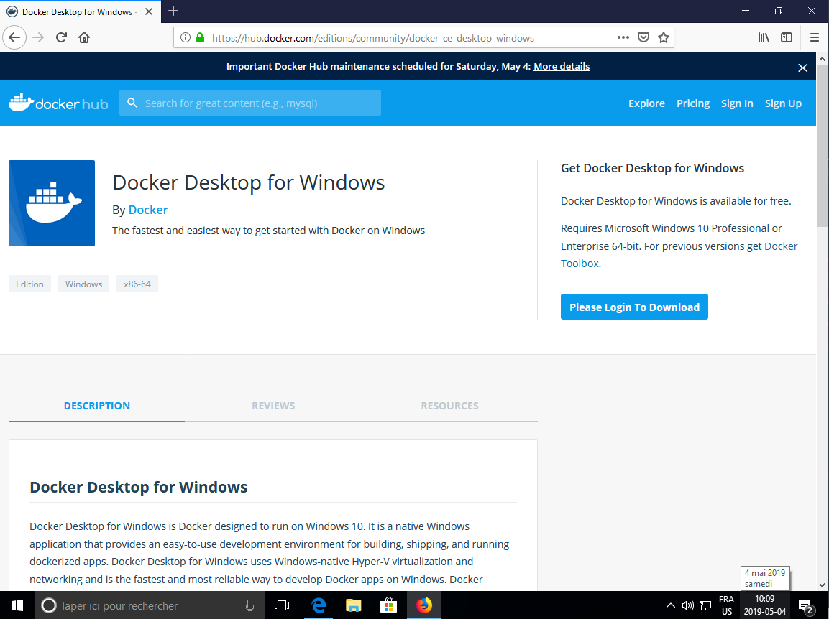
Task: Open the Explore menu link
Action: [x=646, y=103]
